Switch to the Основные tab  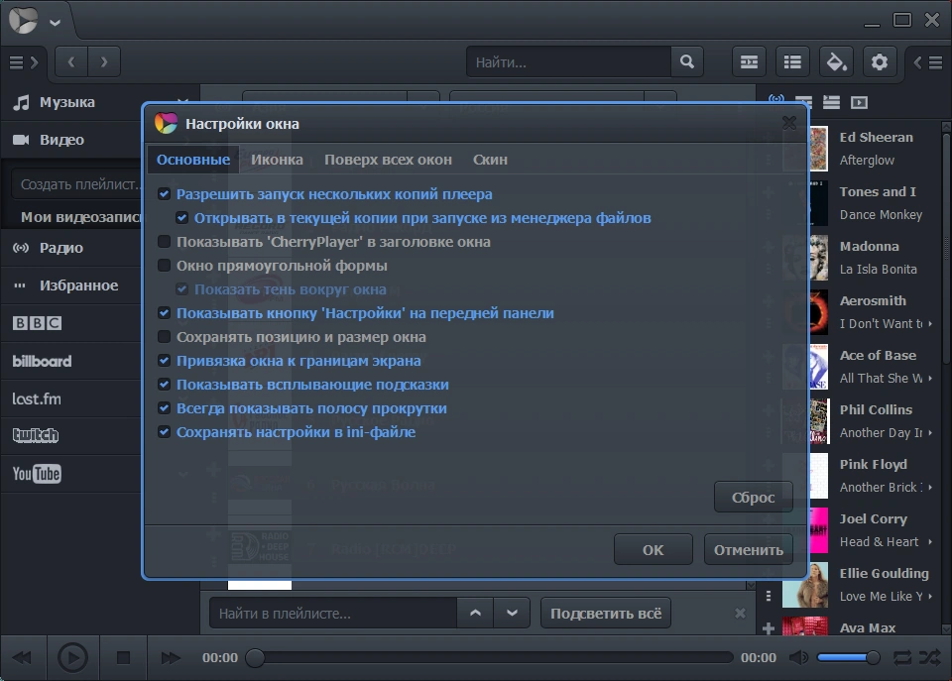(193, 160)
